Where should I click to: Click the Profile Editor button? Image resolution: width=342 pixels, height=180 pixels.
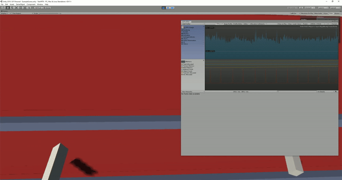[x=238, y=24]
